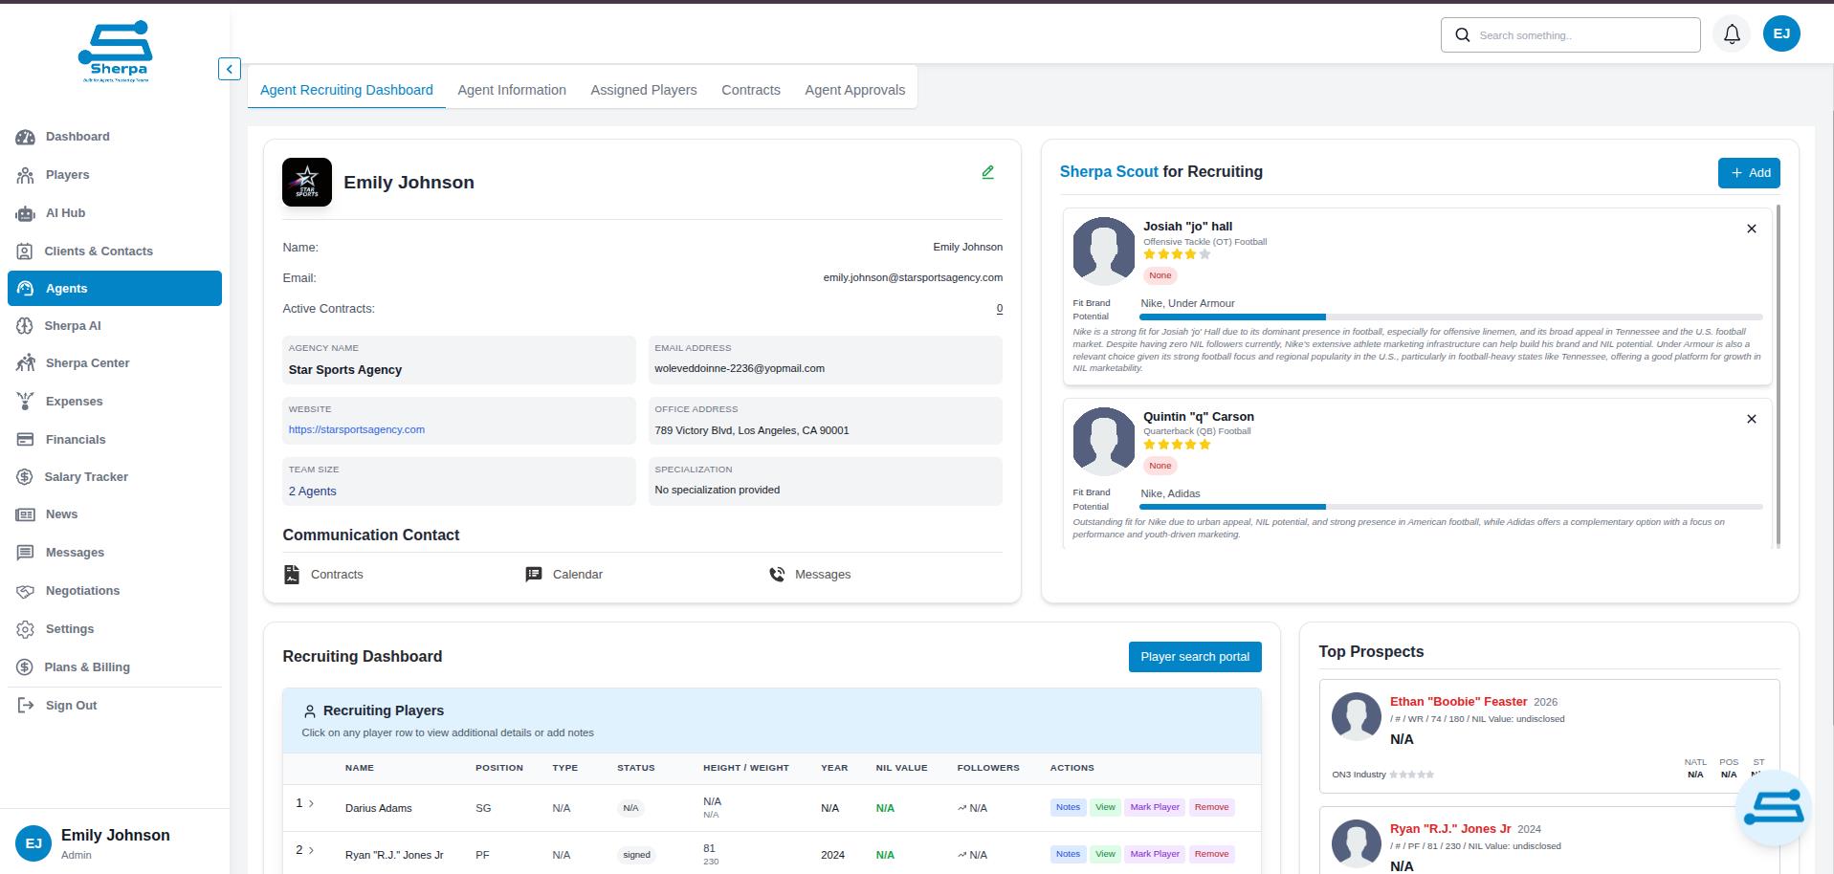Open the starsportsagency.com website link
Image resolution: width=1834 pixels, height=874 pixels.
[357, 430]
